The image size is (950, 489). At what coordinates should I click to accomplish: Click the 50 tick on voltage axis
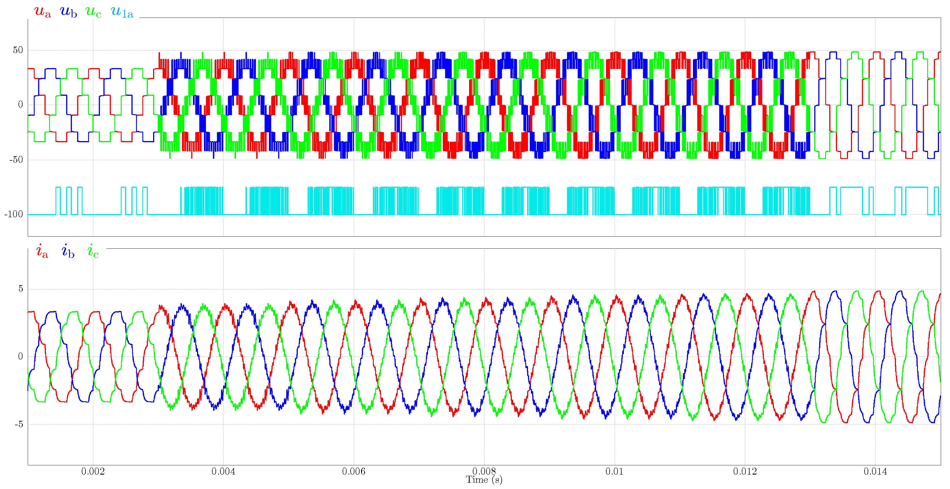click(x=18, y=50)
